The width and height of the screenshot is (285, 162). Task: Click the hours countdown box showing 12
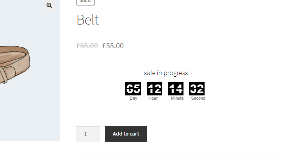click(x=154, y=88)
